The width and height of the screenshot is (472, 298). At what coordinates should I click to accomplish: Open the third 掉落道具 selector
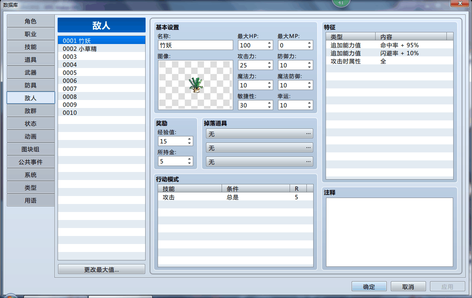260,162
